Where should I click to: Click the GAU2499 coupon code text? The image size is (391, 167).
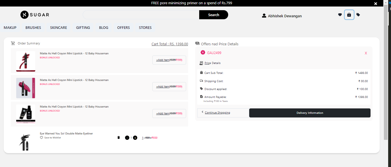pyautogui.click(x=214, y=53)
